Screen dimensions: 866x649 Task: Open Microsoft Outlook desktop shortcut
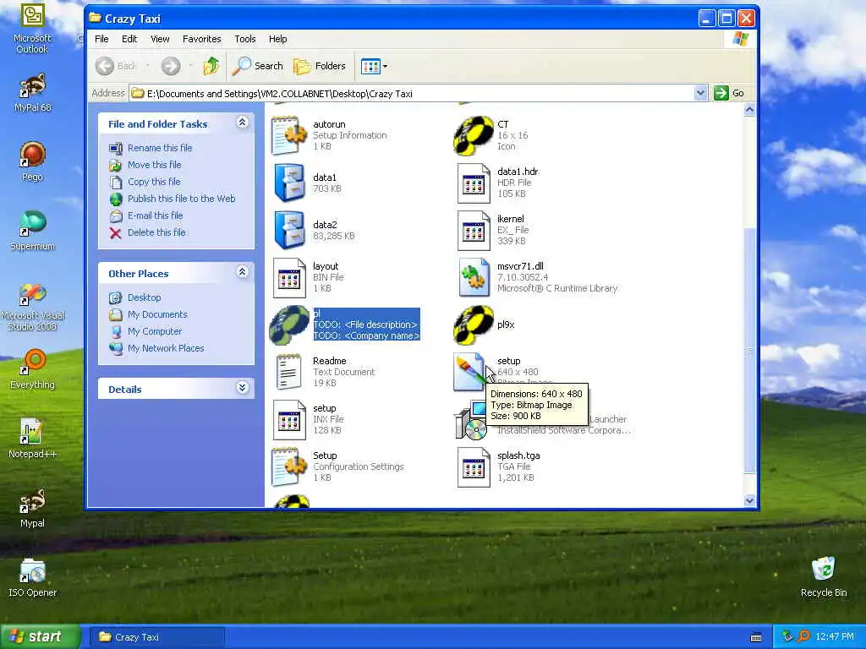(x=33, y=29)
